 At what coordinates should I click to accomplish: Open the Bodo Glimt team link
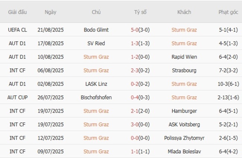tap(96, 30)
